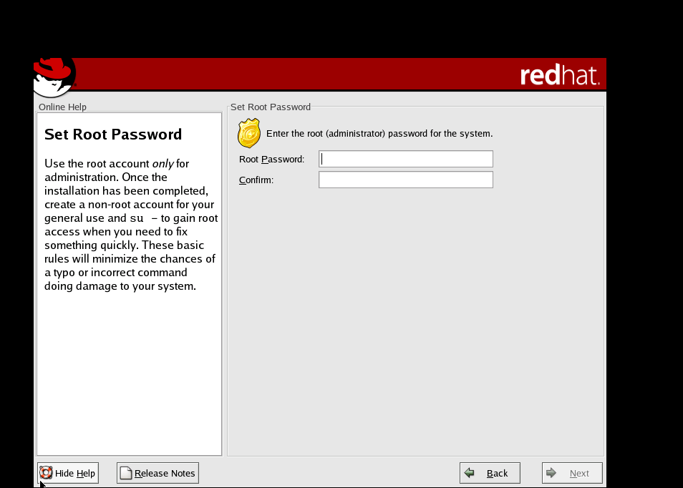This screenshot has width=683, height=488.
Task: Click the left arrow icon on Back
Action: [x=469, y=473]
